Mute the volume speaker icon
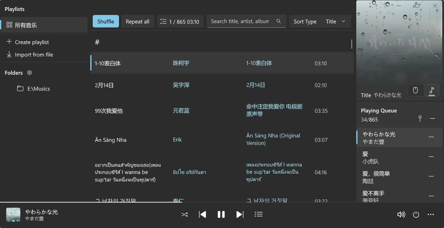Screen dimensions: 444x228 click(x=401, y=215)
